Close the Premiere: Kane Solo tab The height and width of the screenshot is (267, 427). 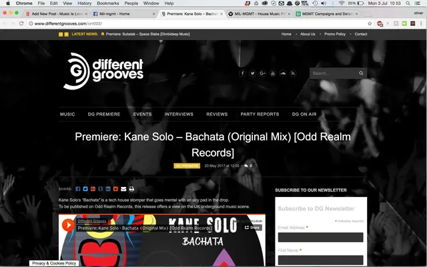coord(222,13)
